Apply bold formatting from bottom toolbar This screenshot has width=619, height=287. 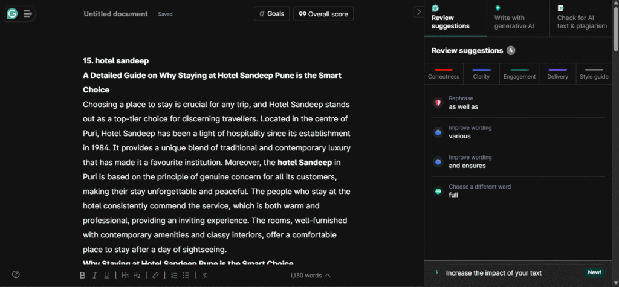83,276
